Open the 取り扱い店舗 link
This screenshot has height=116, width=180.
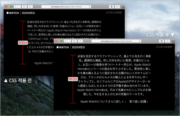point(139,101)
